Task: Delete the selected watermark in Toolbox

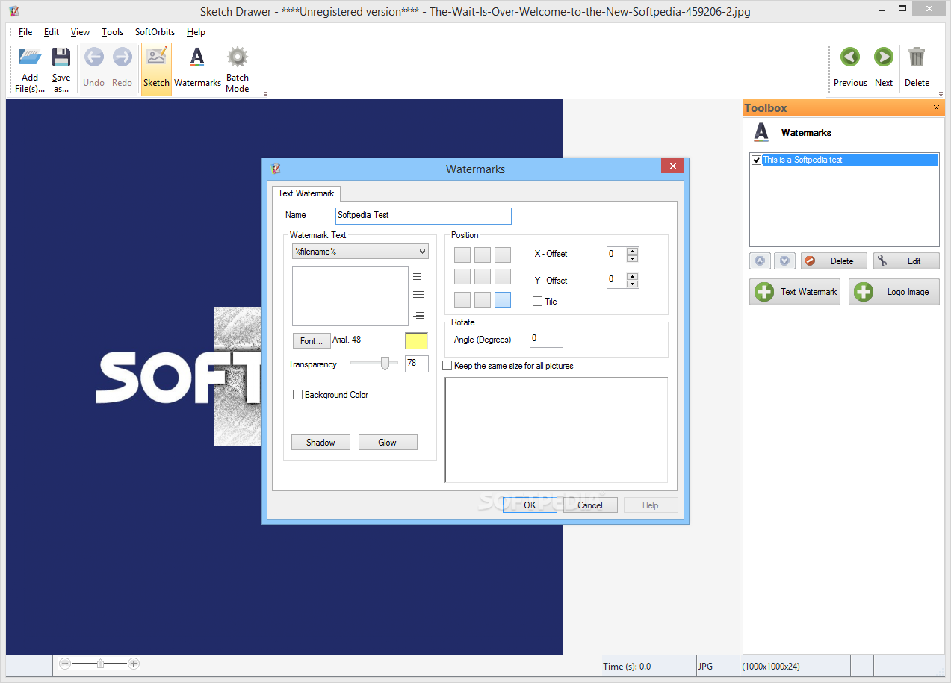Action: [834, 261]
